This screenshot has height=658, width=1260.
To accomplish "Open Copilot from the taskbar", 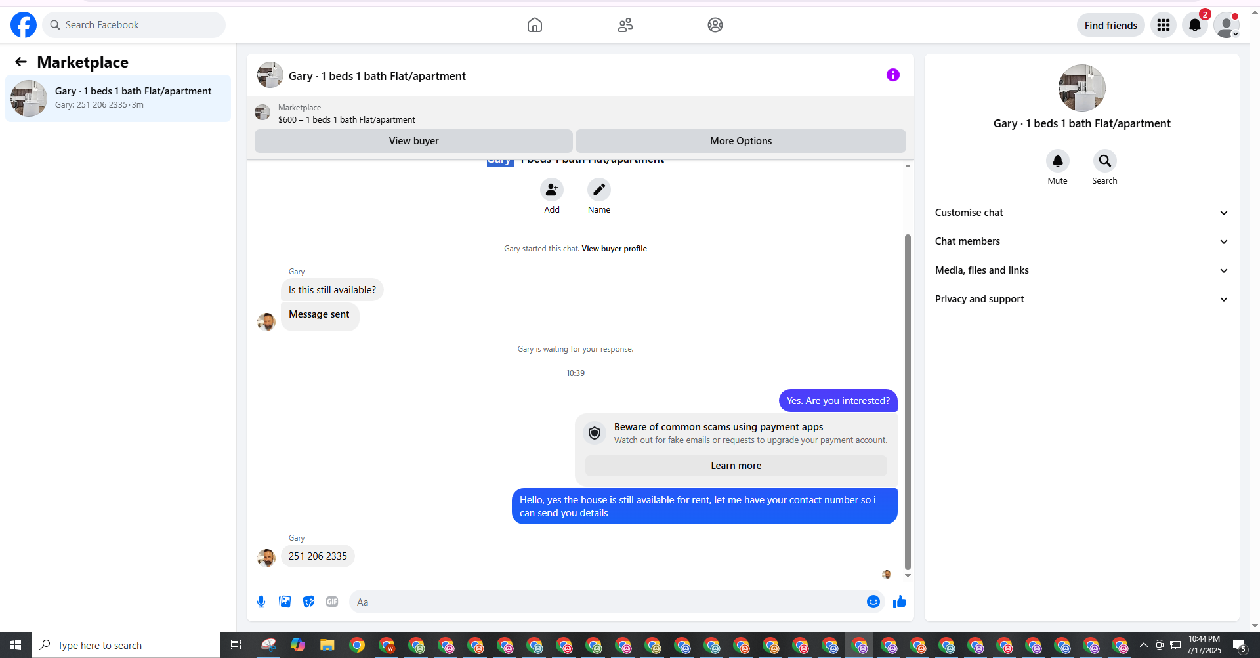I will click(x=298, y=645).
